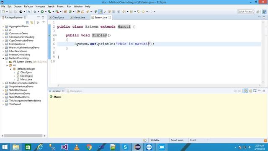
Task: Open the File menu
Action: 3,7
